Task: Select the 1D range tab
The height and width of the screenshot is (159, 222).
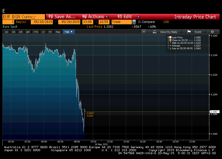Action: click(x=6, y=32)
